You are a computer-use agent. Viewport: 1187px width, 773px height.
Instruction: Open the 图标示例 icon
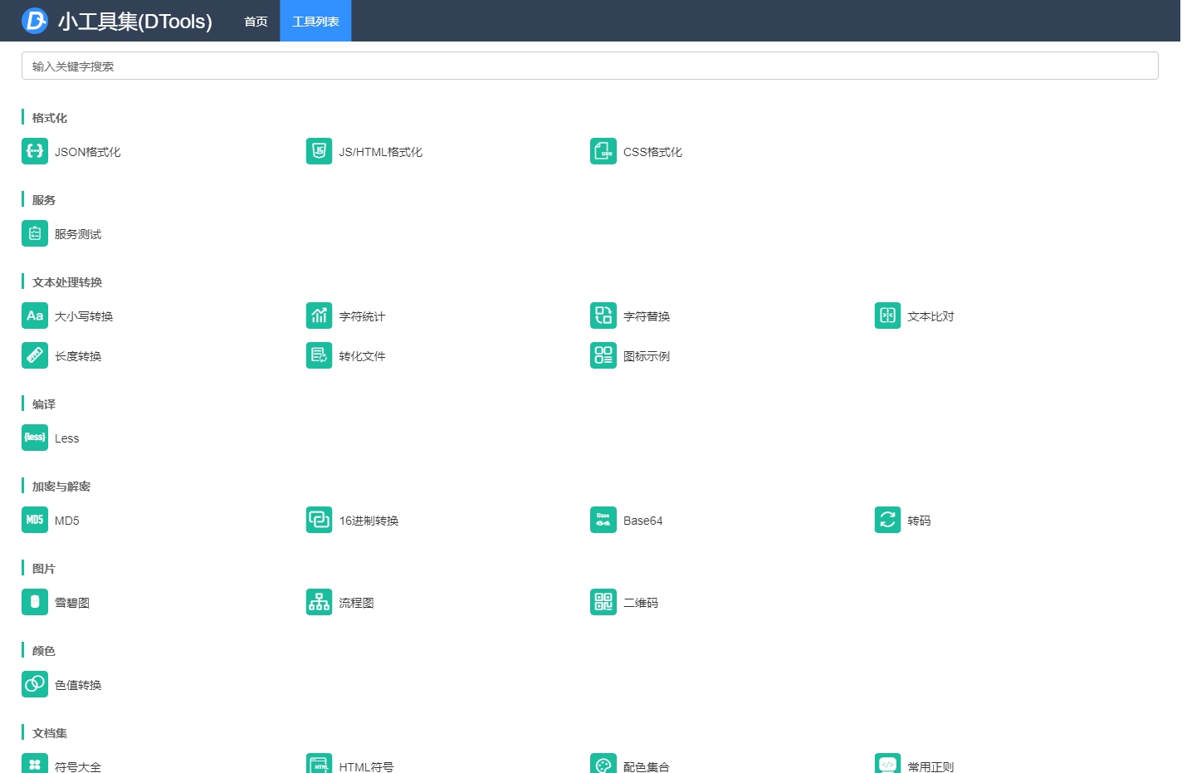click(x=603, y=355)
